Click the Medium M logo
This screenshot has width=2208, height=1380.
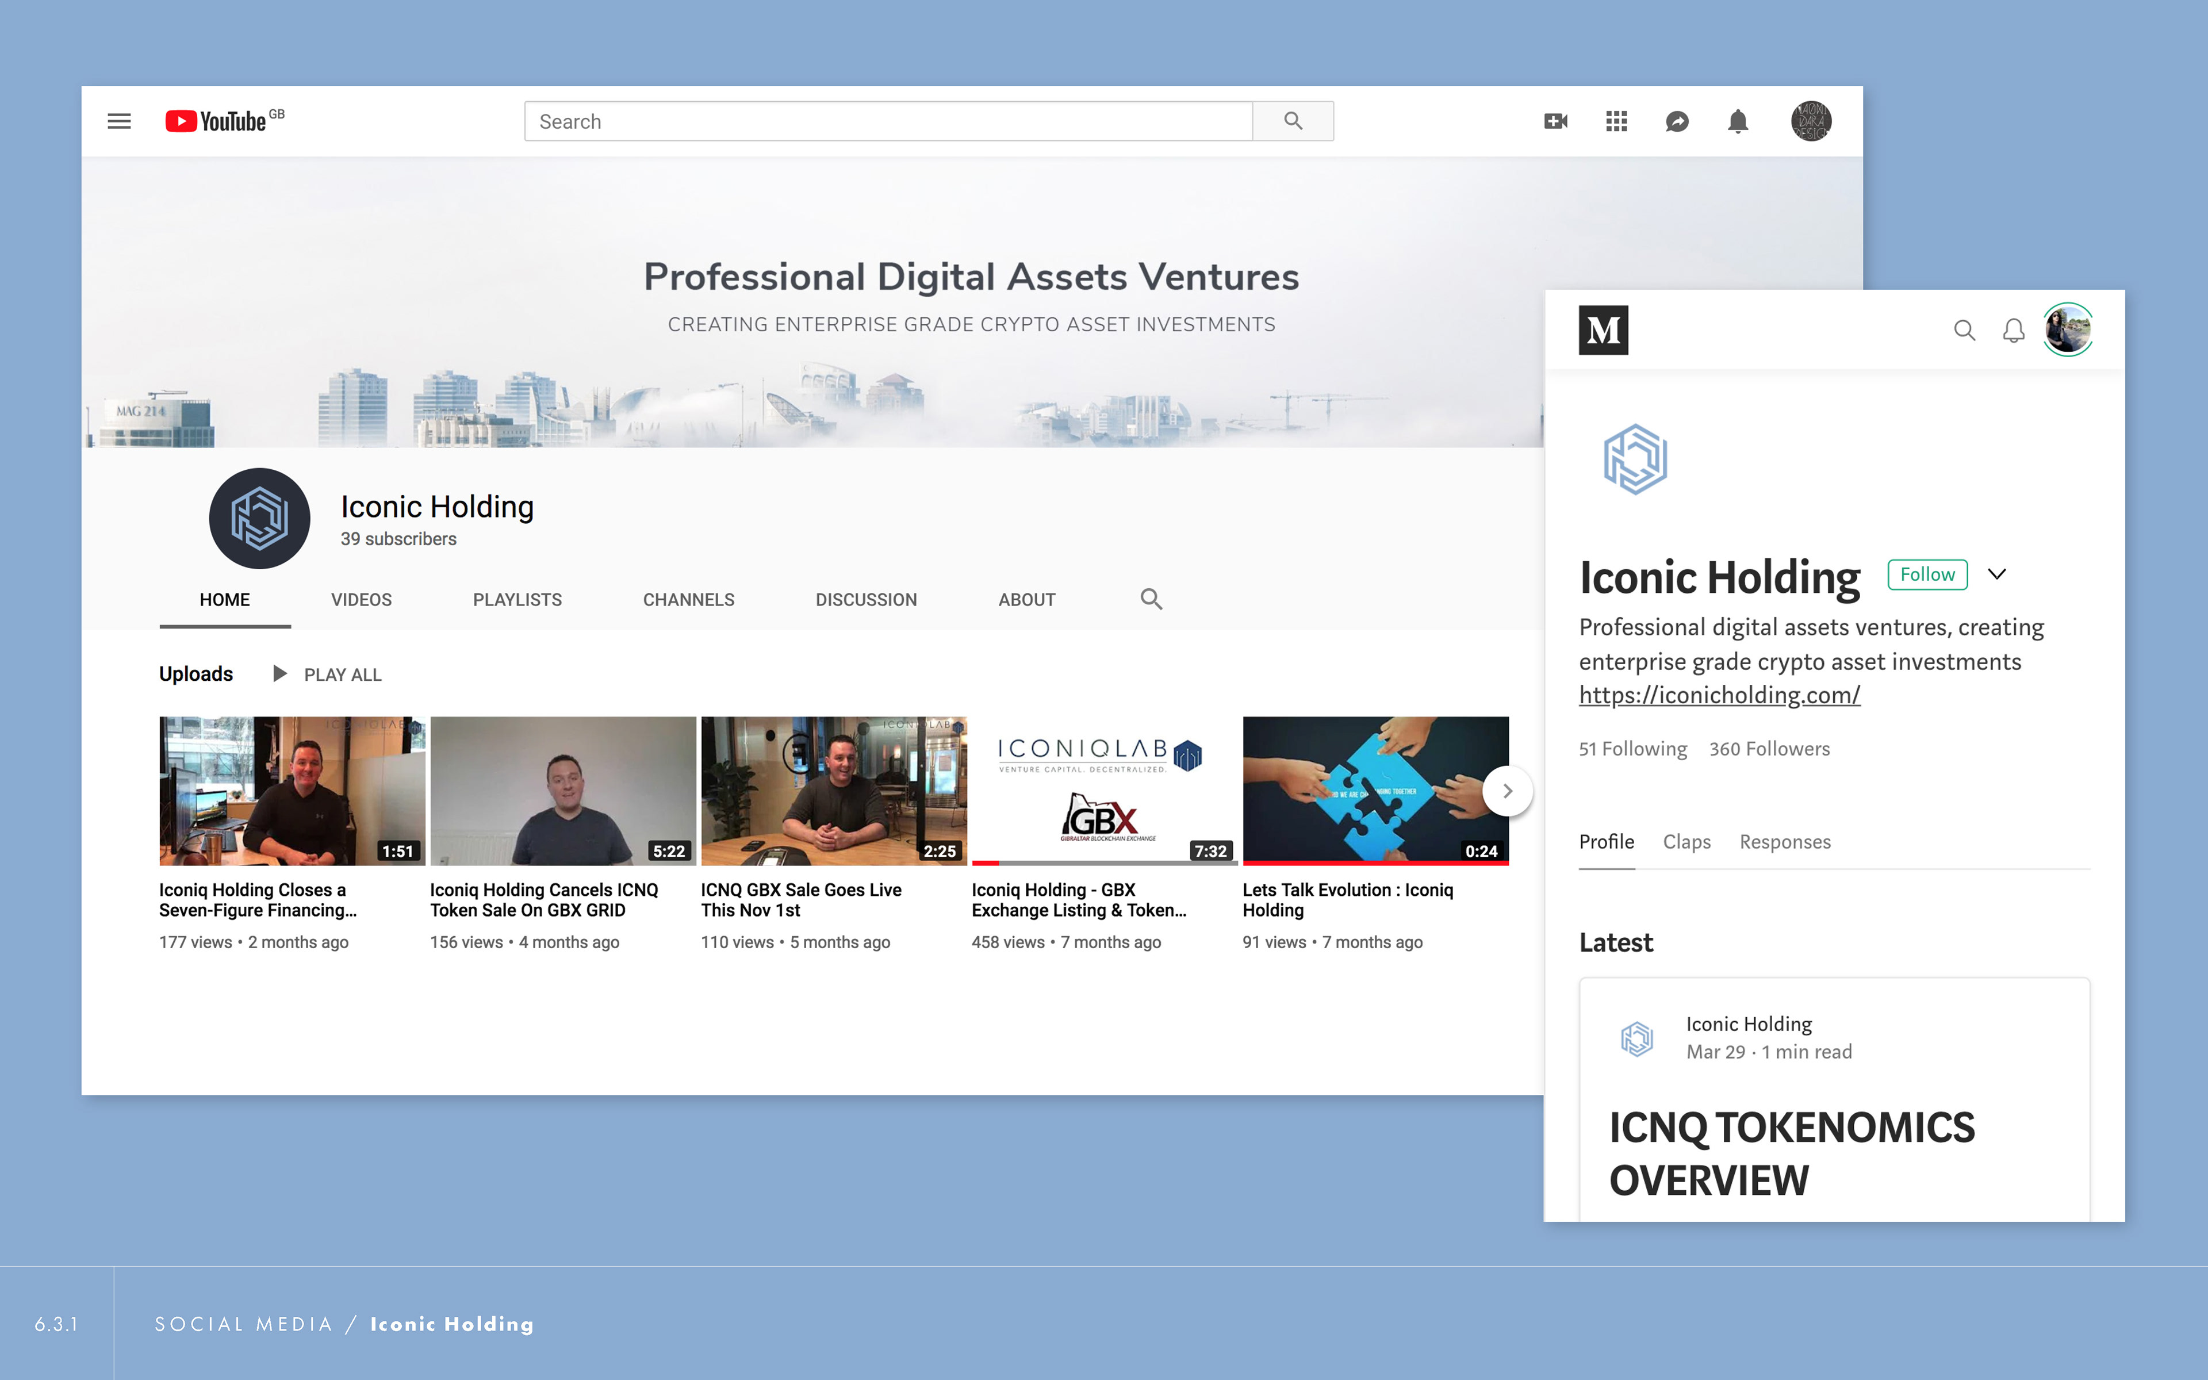click(x=1603, y=329)
